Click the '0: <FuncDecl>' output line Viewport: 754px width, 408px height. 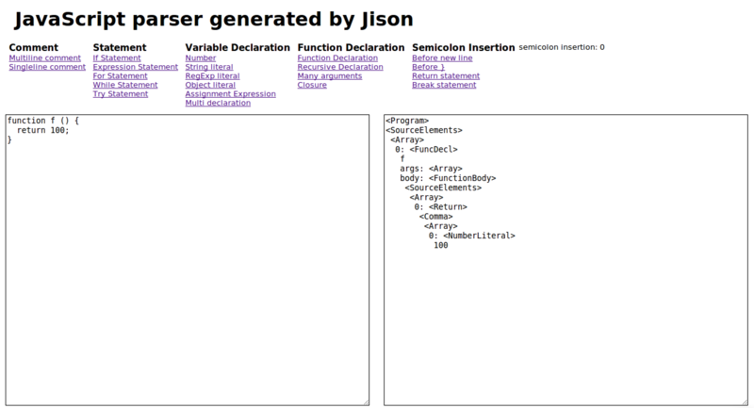tap(427, 150)
